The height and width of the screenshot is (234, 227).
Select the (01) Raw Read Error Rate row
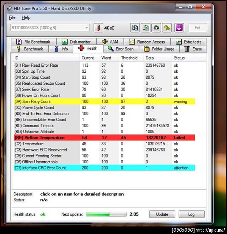click(104, 66)
